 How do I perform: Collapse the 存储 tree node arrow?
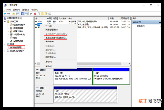tap(5, 44)
